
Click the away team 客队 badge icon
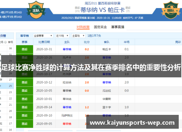coord(171,10)
